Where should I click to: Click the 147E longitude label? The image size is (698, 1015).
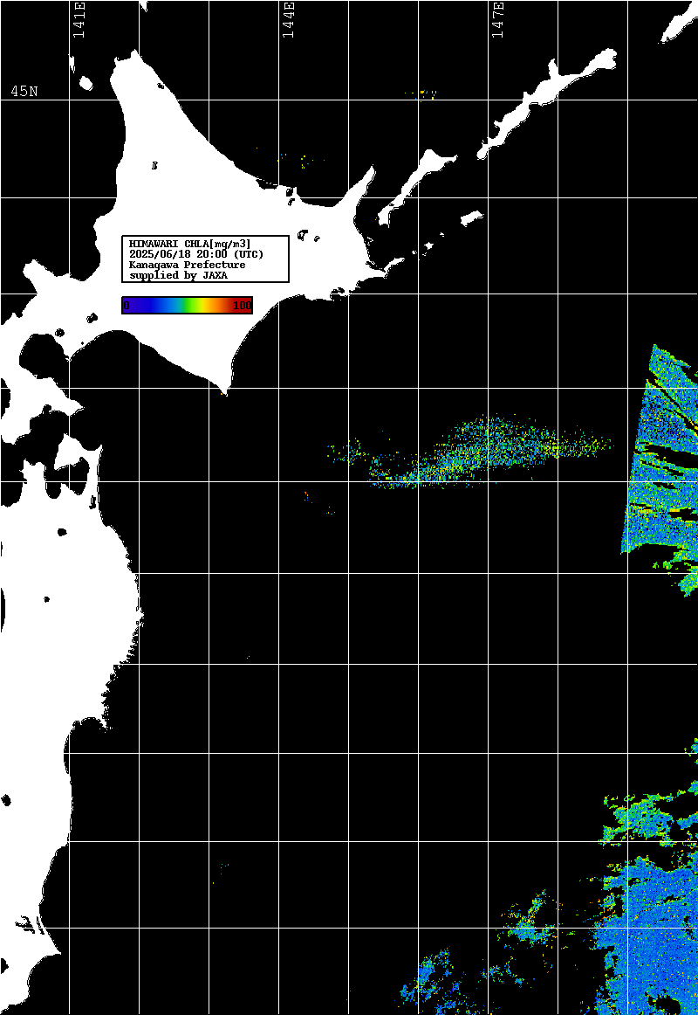(x=497, y=20)
